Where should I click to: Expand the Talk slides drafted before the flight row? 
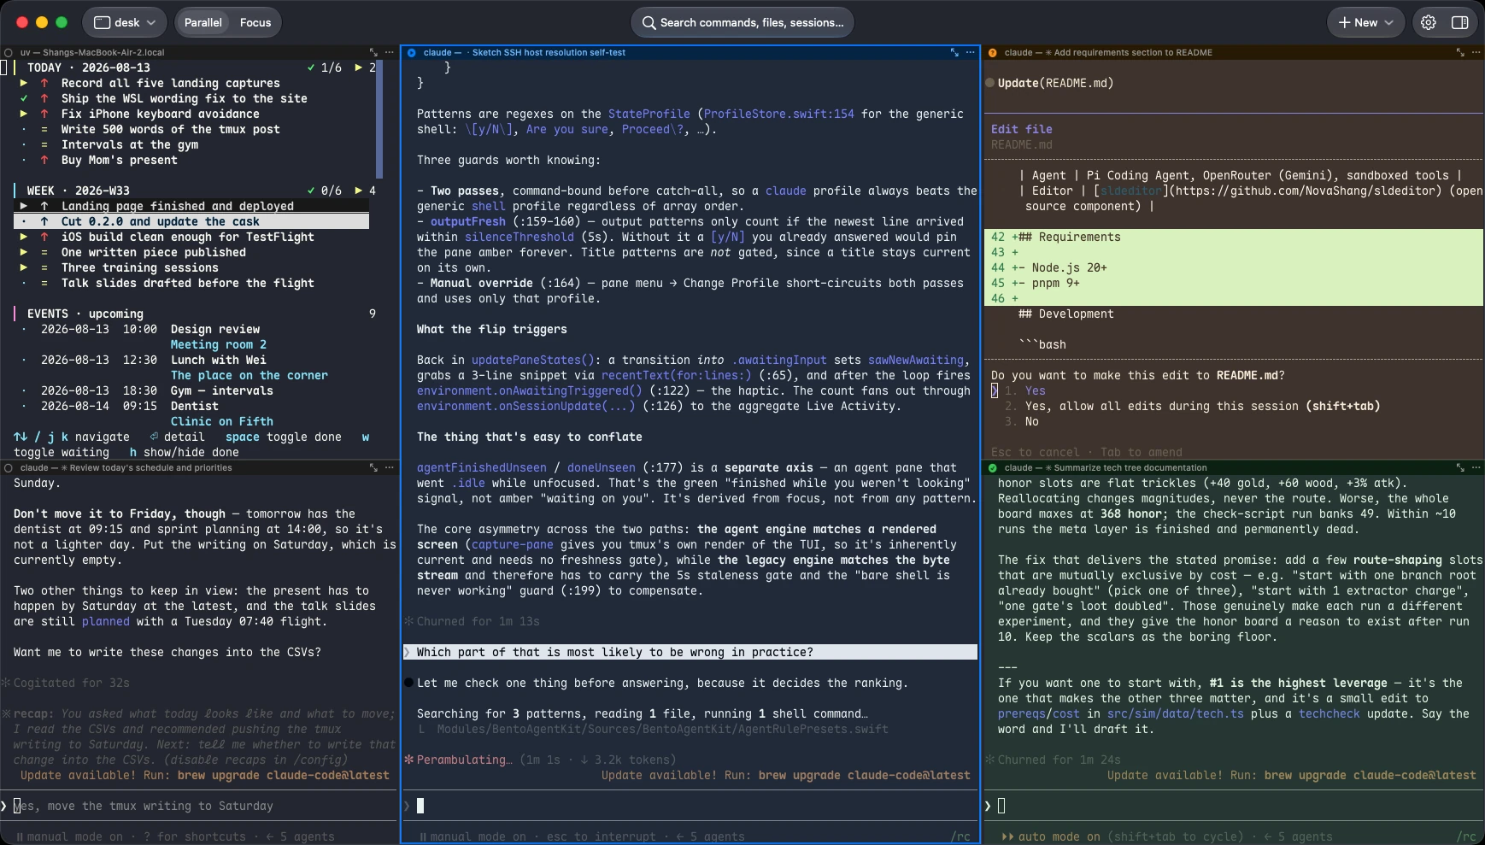tap(24, 283)
